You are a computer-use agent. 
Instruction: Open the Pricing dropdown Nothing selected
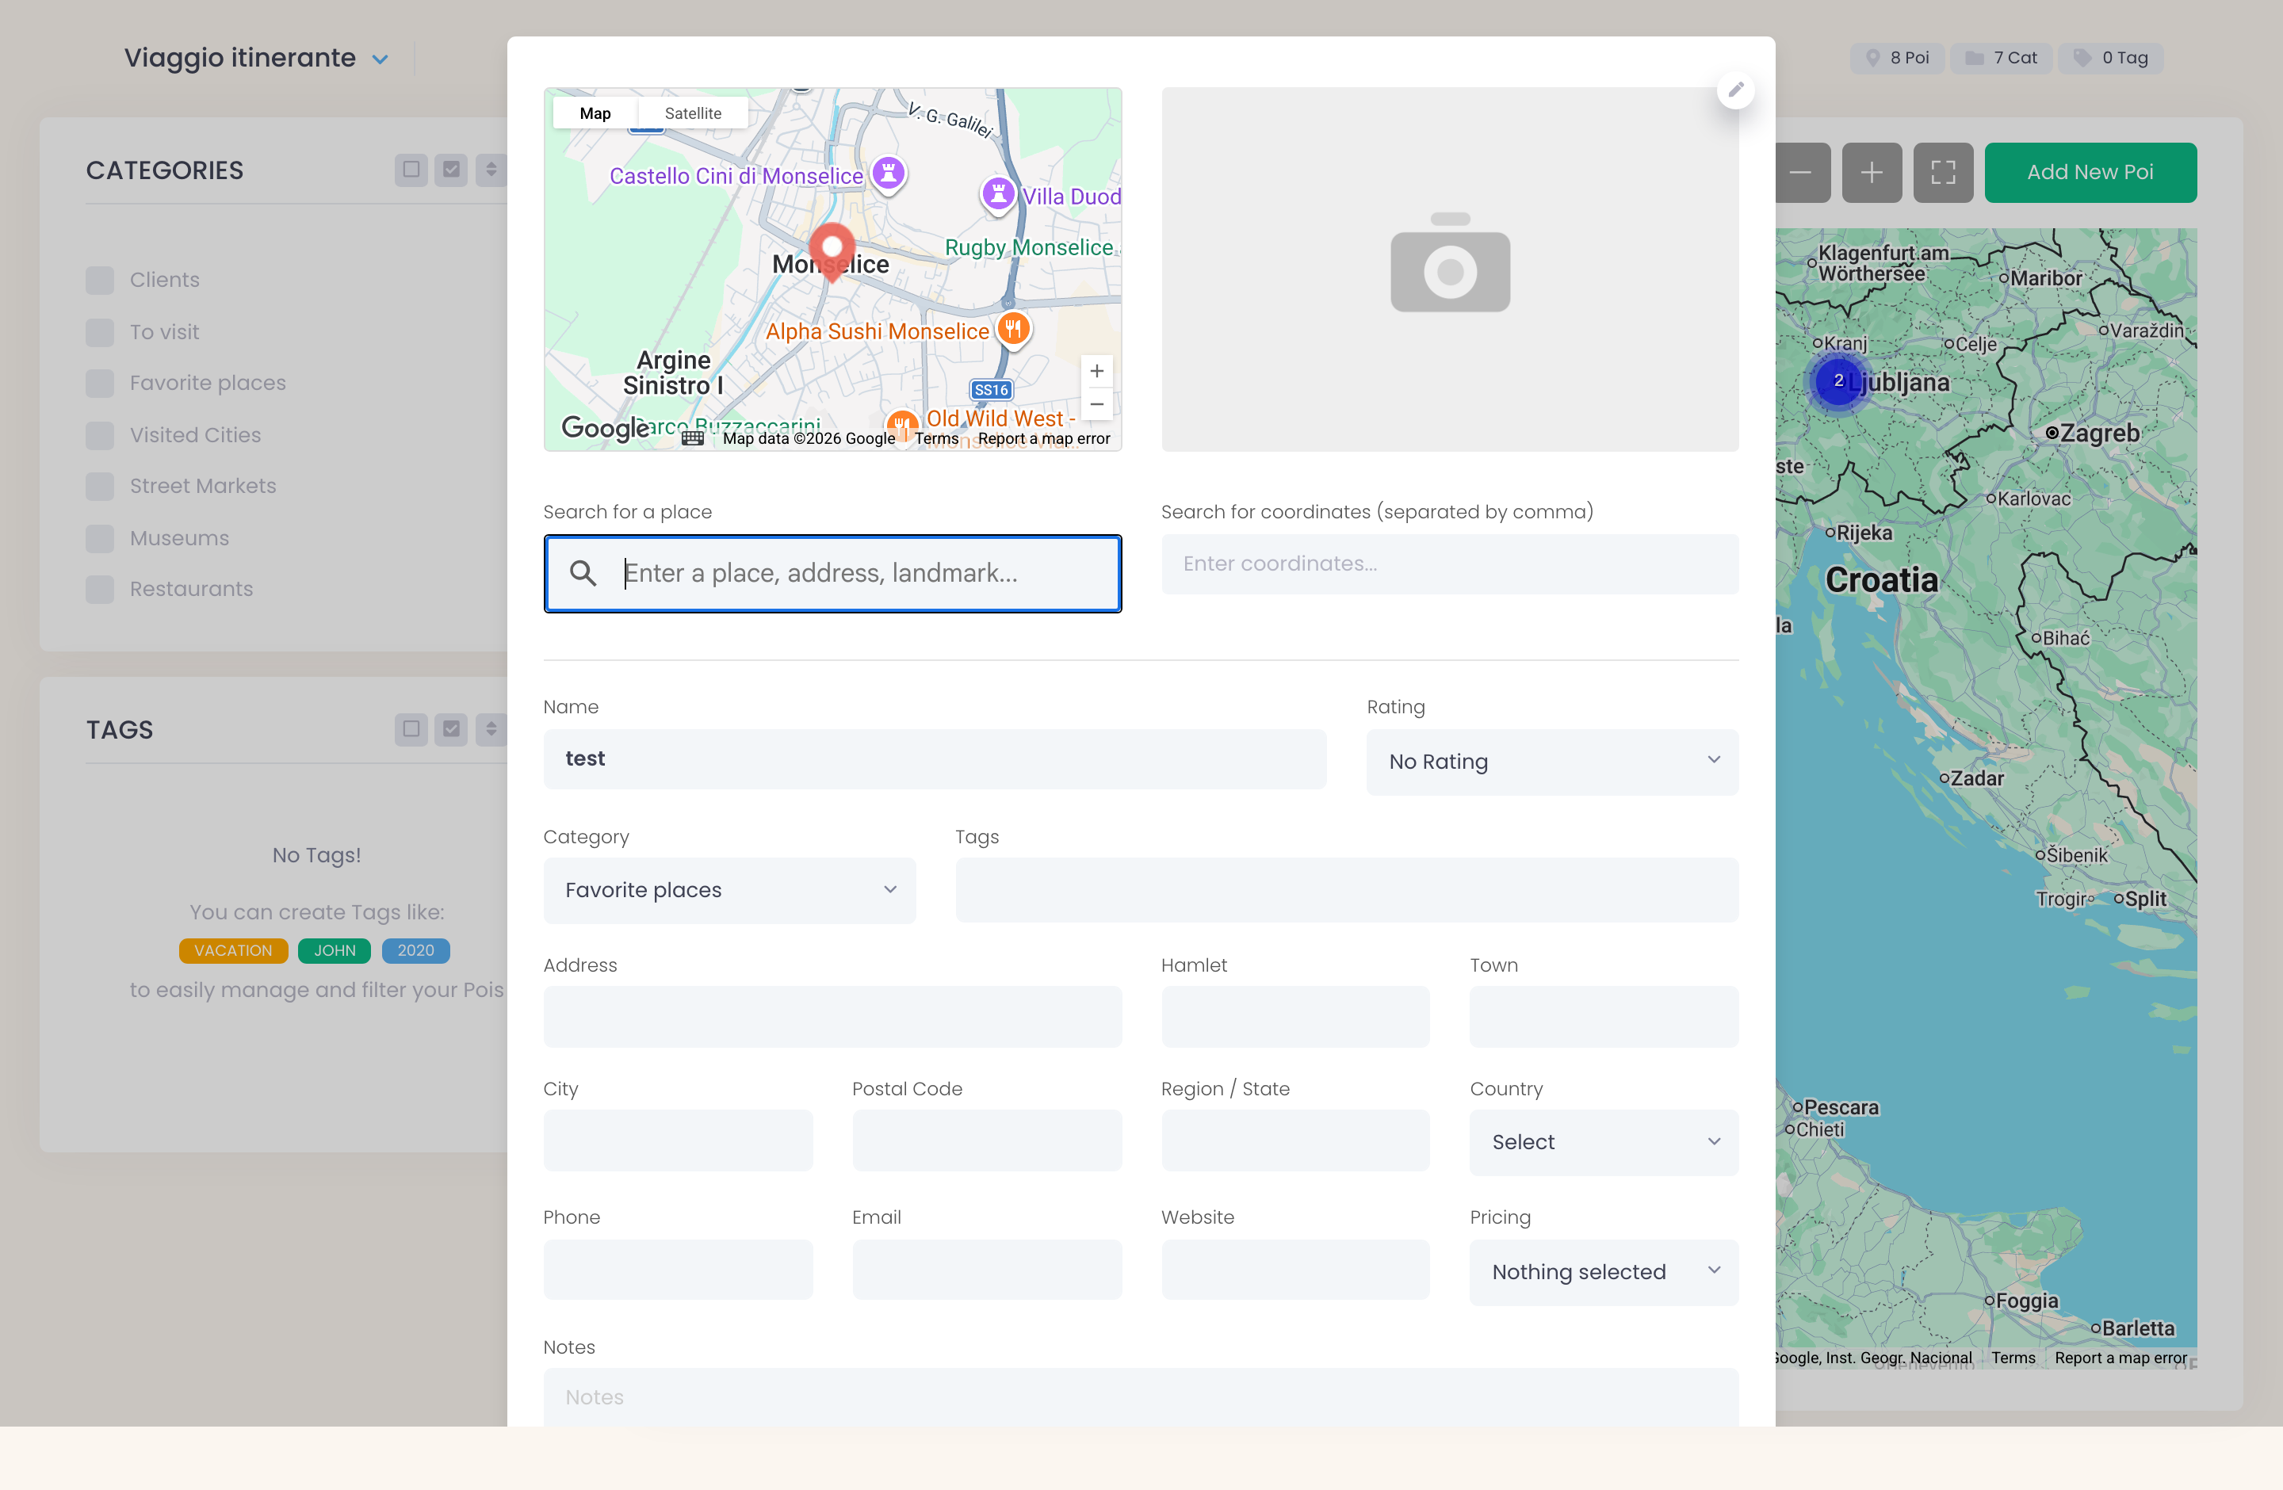[x=1604, y=1271]
